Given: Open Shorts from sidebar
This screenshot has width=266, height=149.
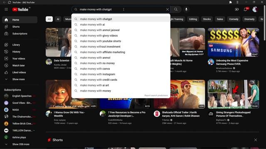Looking at the screenshot, I should coord(20,26).
